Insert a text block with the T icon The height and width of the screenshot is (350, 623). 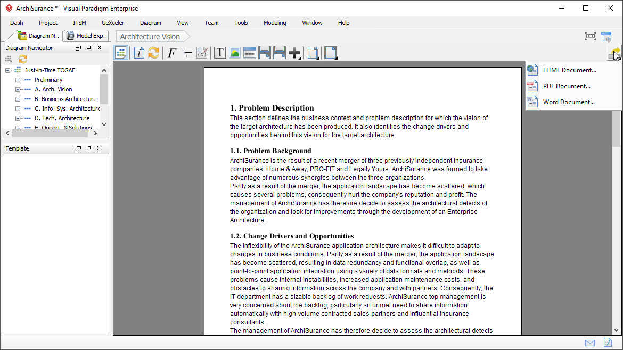(x=220, y=52)
